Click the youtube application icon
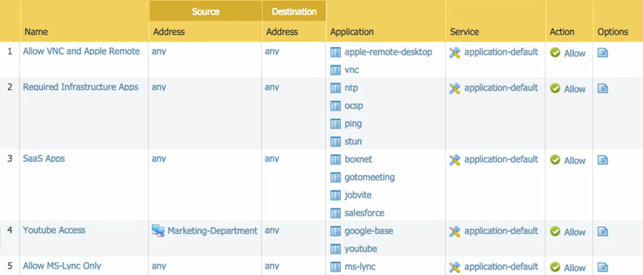This screenshot has width=643, height=275. 336,248
